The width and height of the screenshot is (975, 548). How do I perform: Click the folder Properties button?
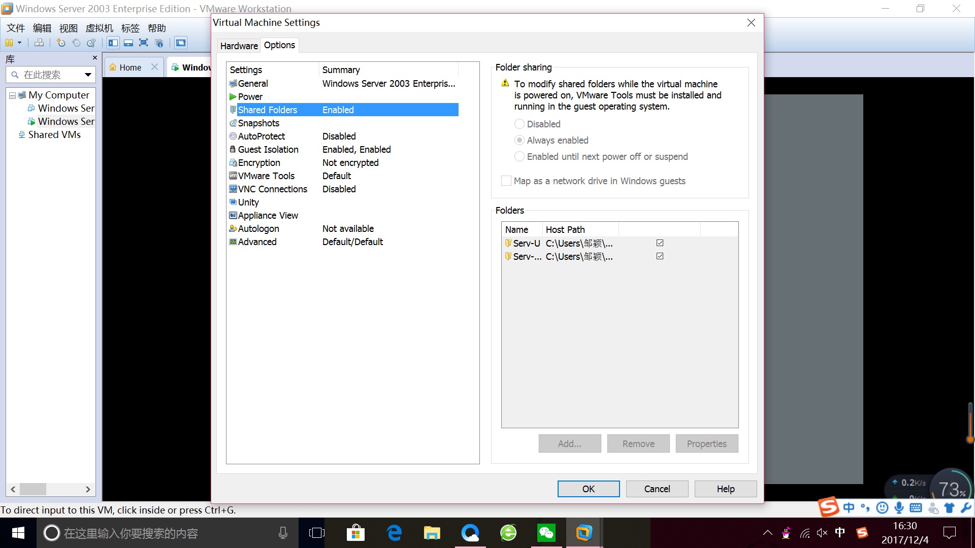coord(707,444)
